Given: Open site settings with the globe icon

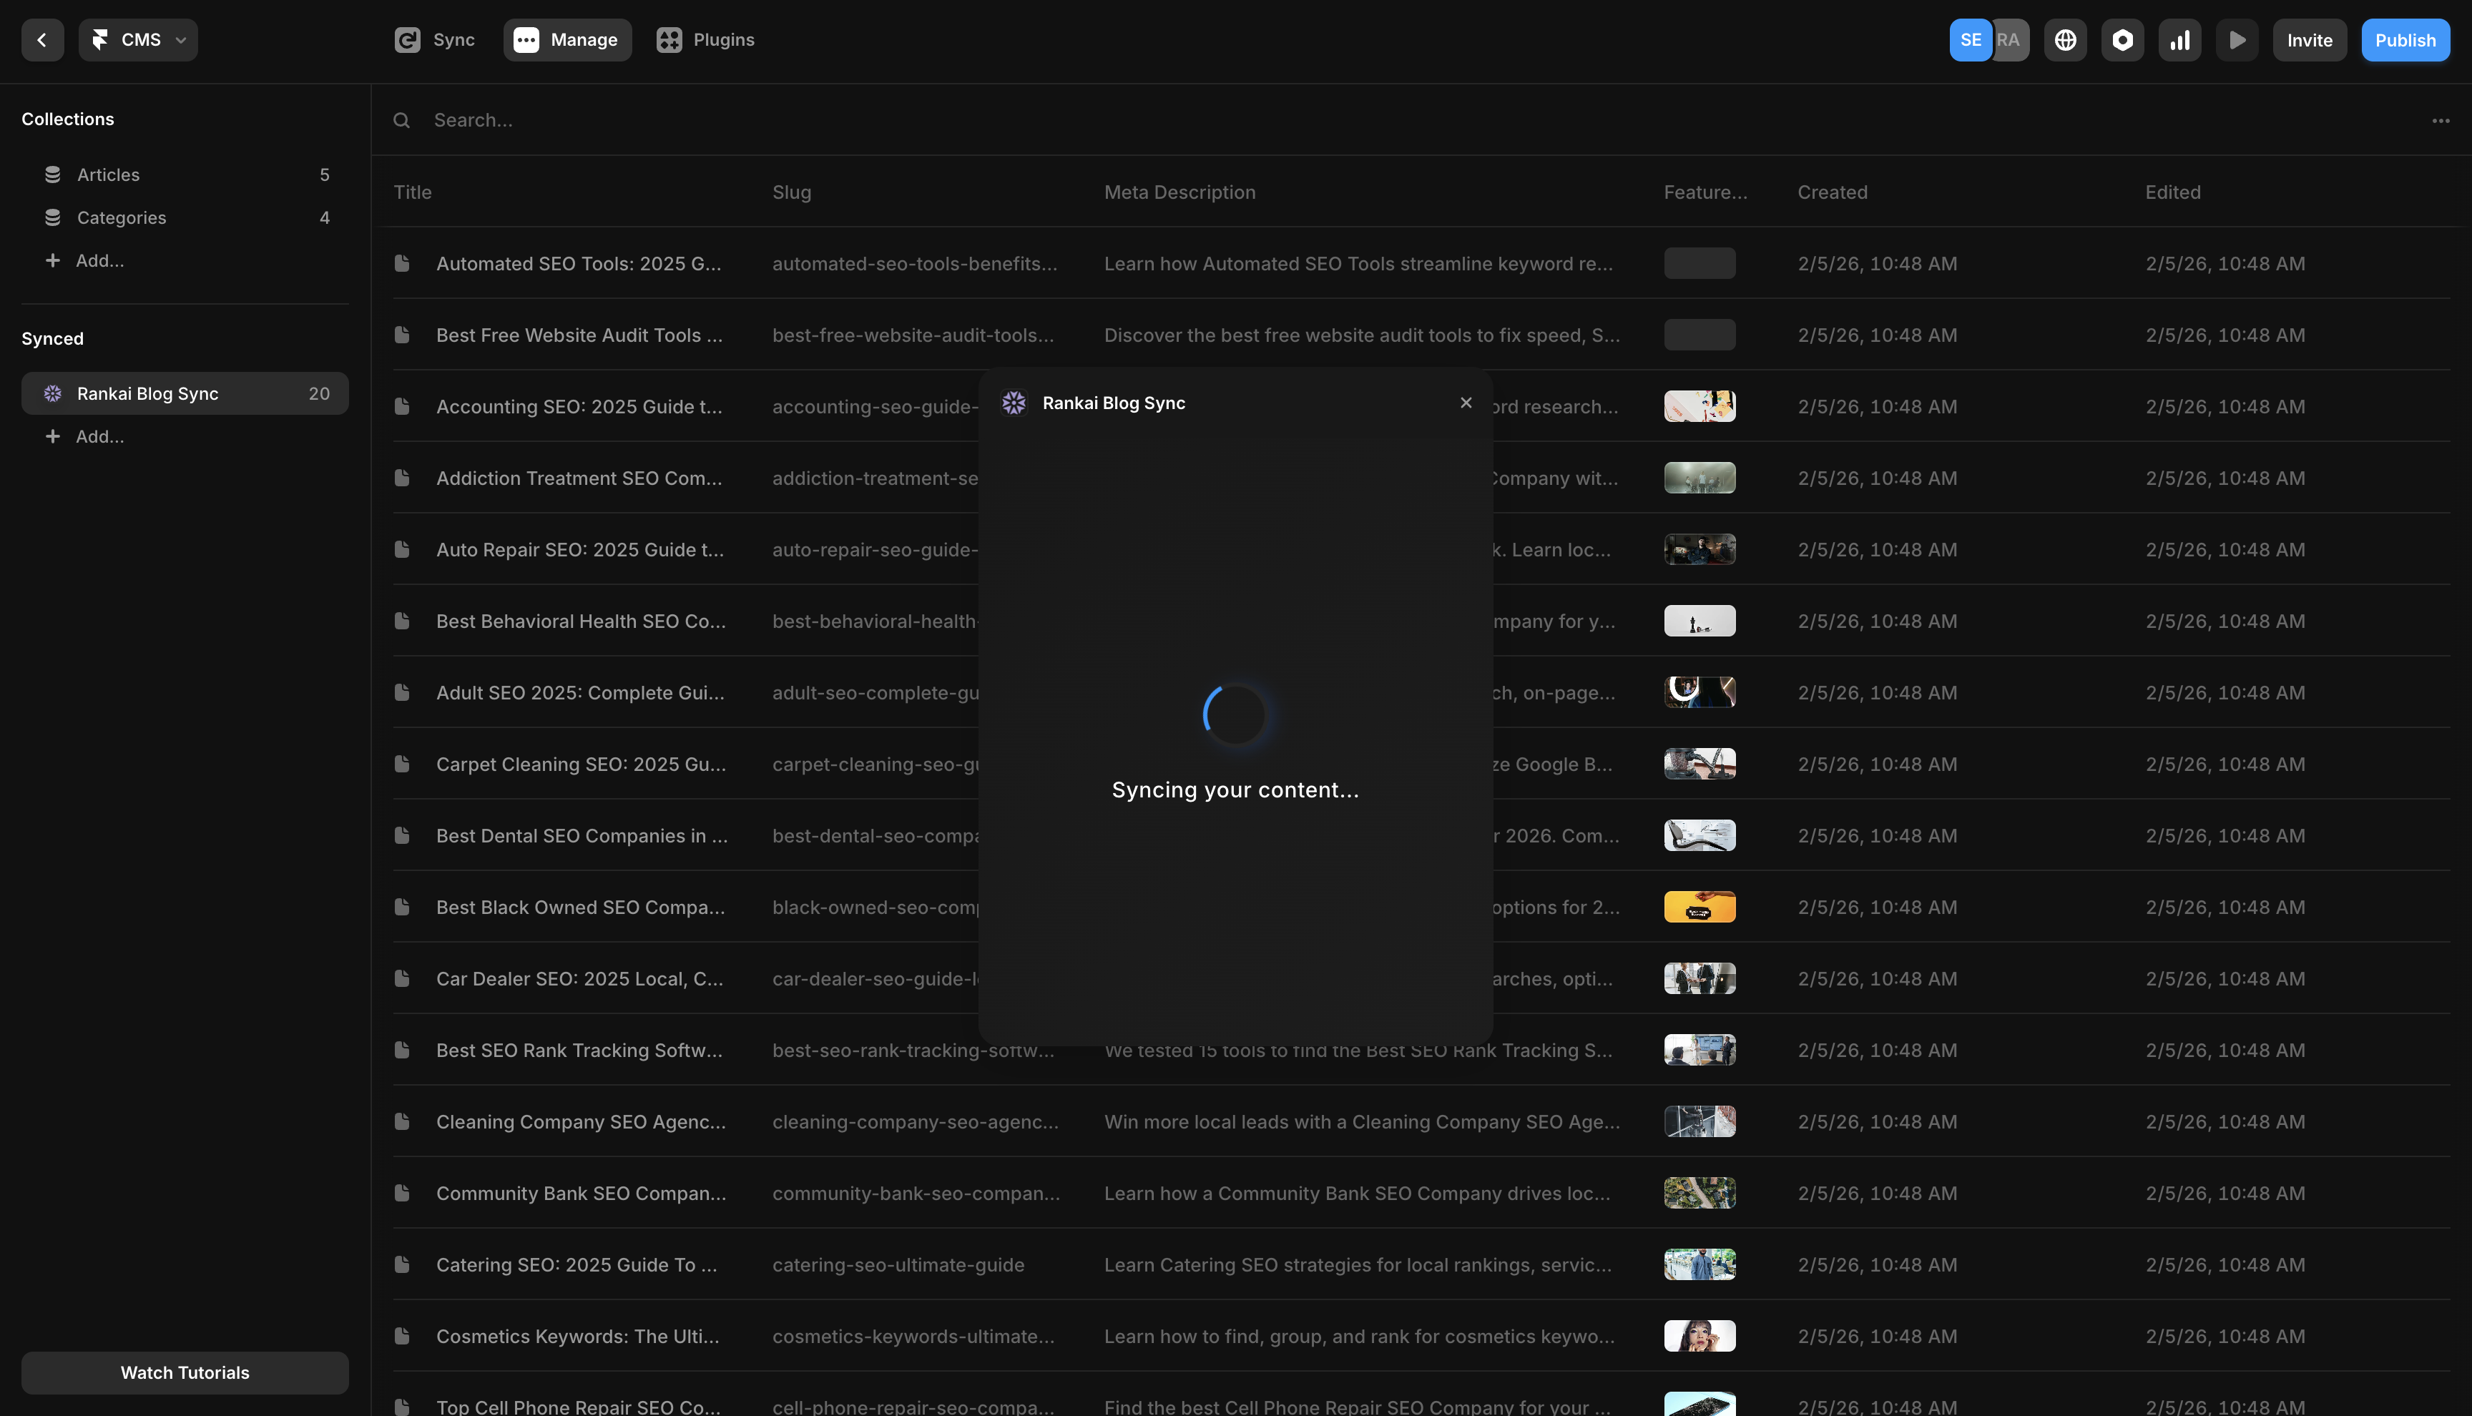Looking at the screenshot, I should pyautogui.click(x=2066, y=40).
